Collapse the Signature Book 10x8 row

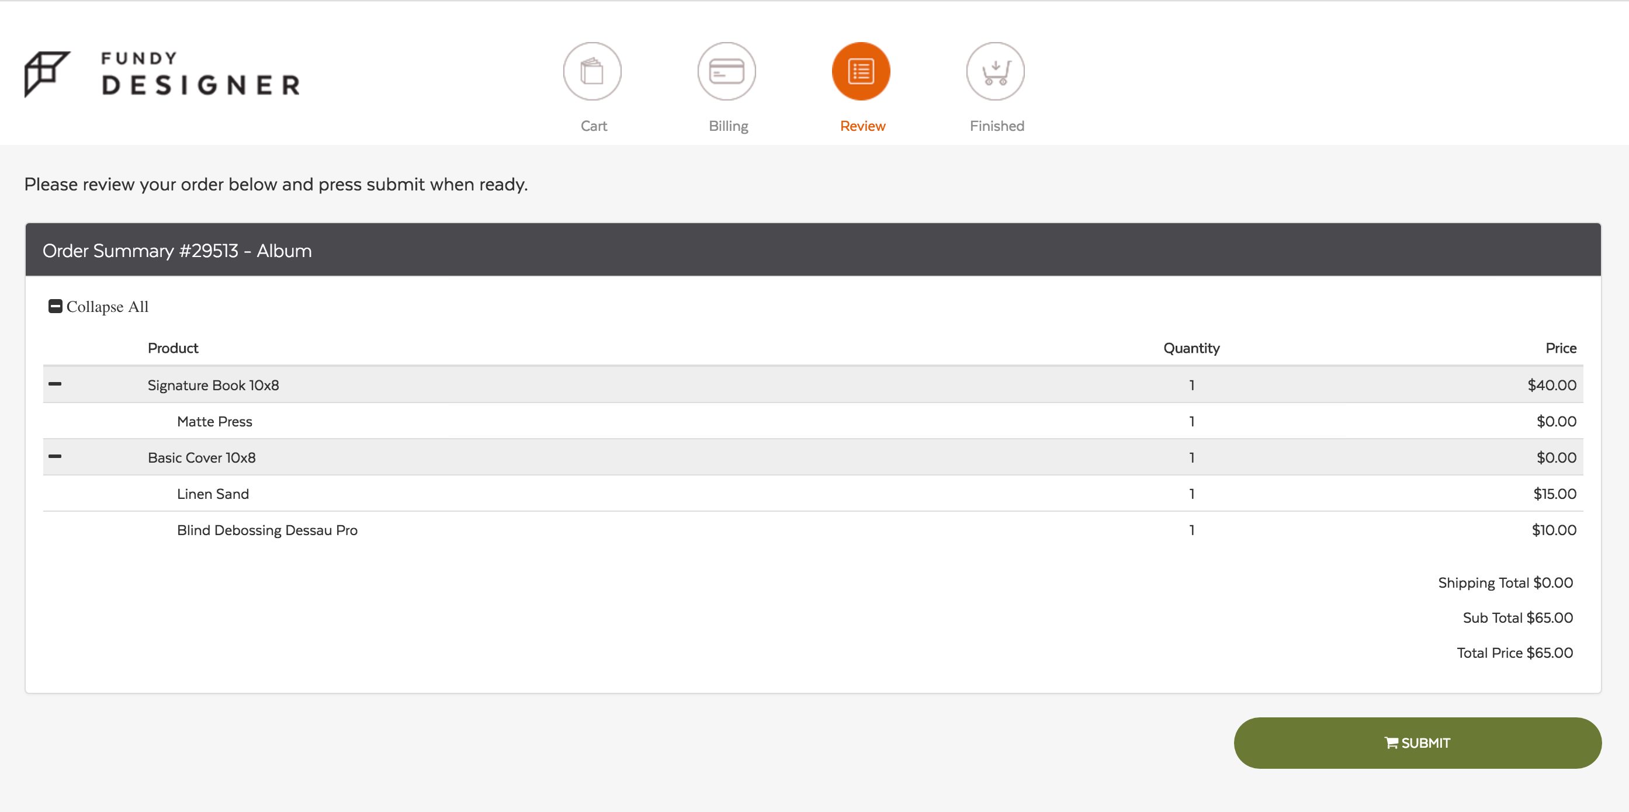click(x=55, y=384)
